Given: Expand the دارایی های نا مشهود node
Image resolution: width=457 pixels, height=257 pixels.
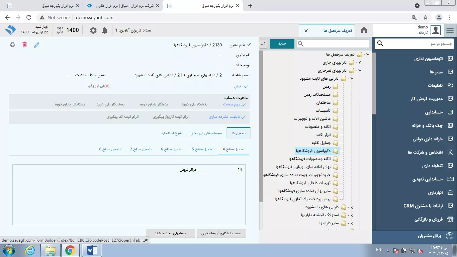Looking at the screenshot, I should point(352,207).
